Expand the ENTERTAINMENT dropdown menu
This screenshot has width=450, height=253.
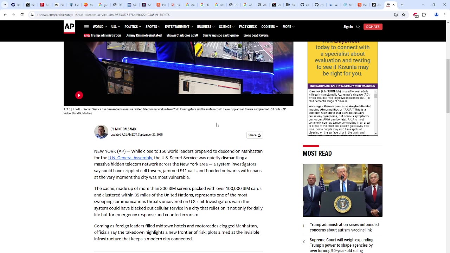tap(179, 27)
